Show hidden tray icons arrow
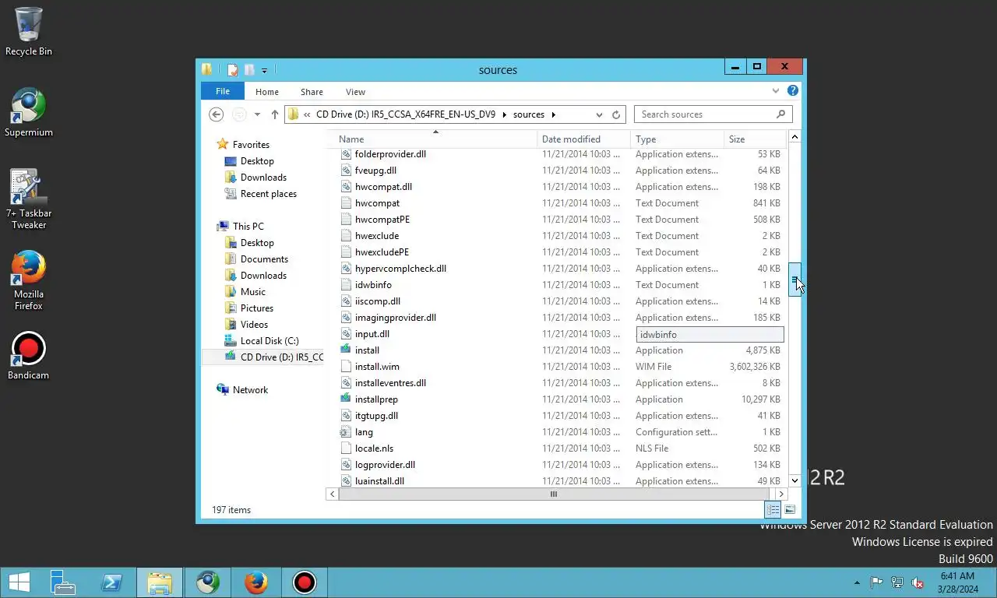 click(x=858, y=582)
